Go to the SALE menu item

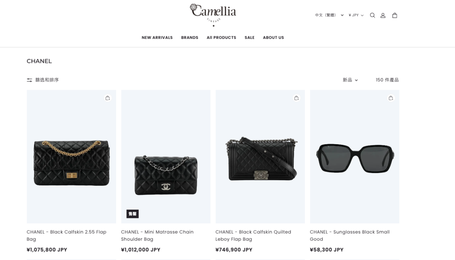click(x=249, y=37)
